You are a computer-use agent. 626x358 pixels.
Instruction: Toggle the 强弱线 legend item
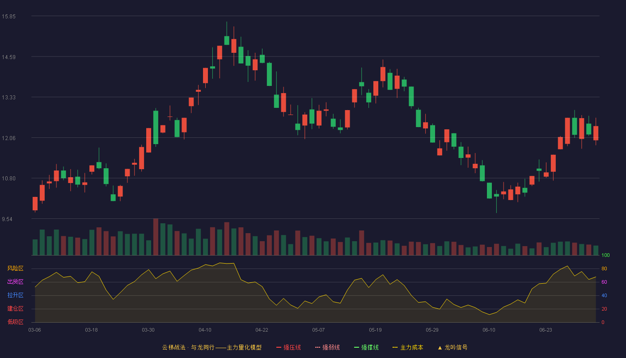point(327,347)
